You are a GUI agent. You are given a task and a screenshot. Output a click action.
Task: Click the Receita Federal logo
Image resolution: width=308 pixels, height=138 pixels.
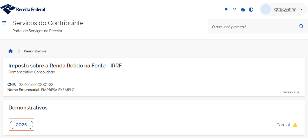click(x=23, y=9)
